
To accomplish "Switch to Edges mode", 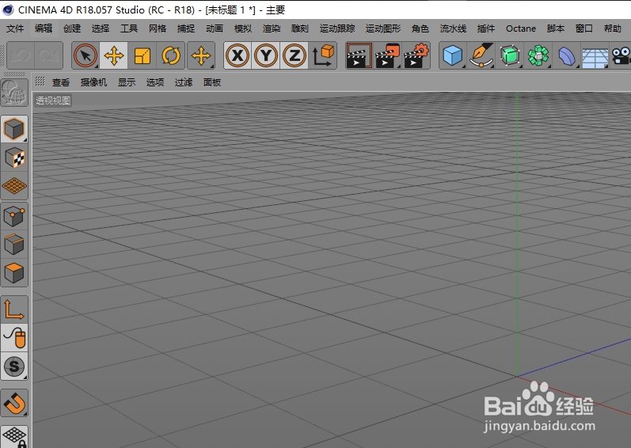I will pos(14,245).
